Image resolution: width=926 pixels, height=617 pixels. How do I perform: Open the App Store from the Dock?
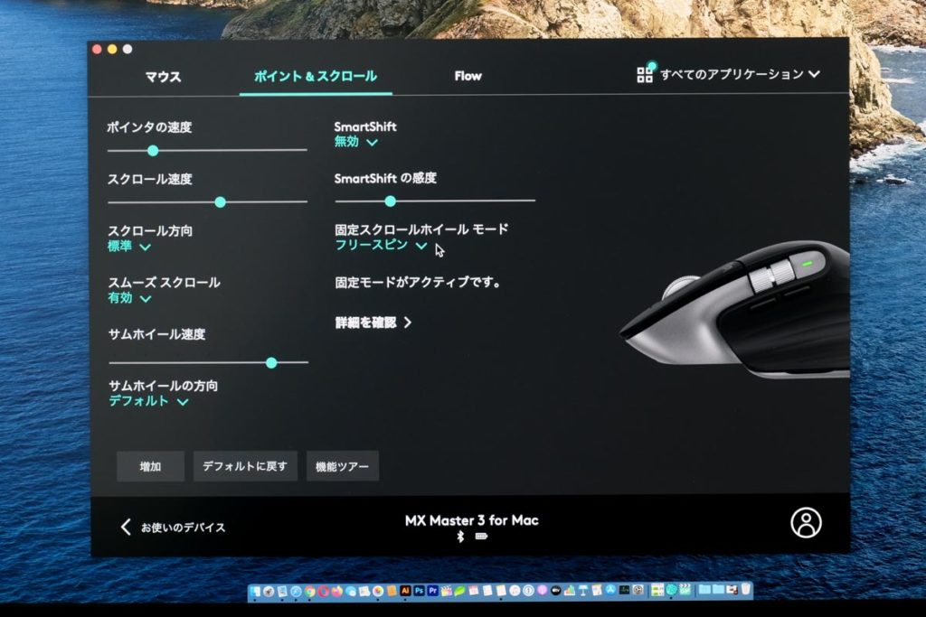coord(610,590)
